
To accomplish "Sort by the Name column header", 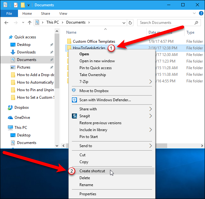I will (x=71, y=32).
